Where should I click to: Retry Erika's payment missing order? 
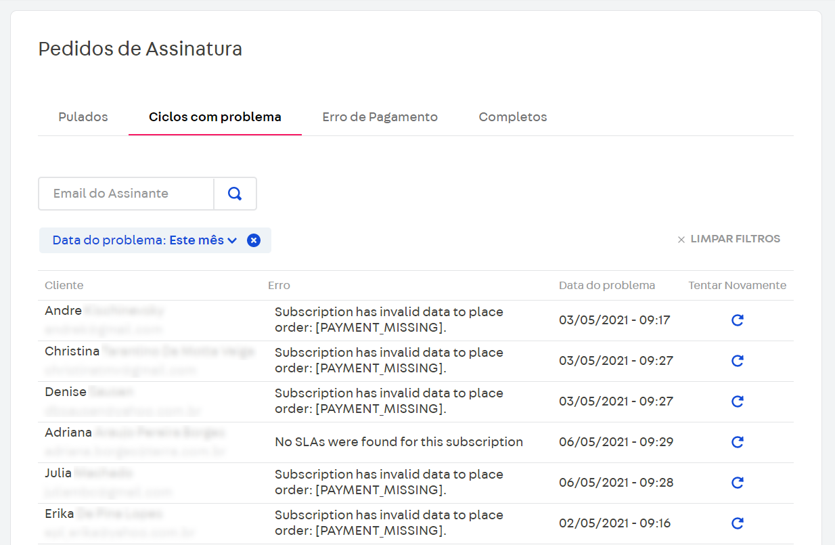click(x=737, y=523)
